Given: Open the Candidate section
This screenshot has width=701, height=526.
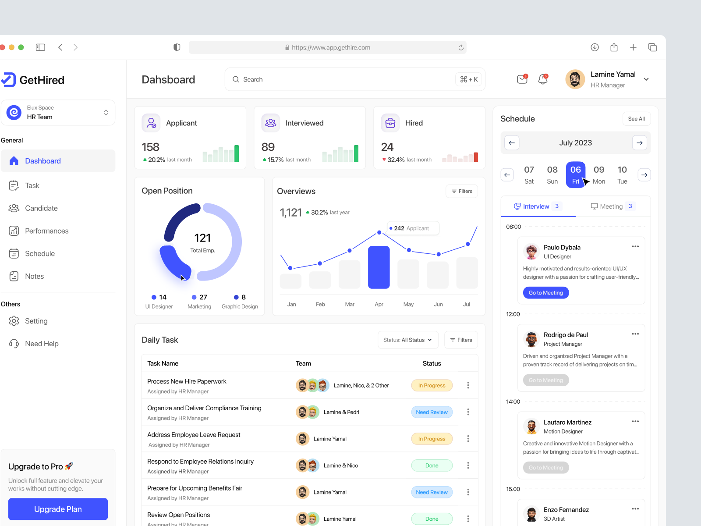Looking at the screenshot, I should (x=41, y=208).
